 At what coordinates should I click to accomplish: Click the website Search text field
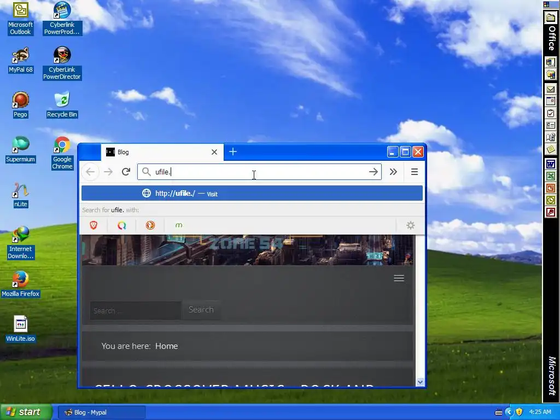tap(136, 311)
